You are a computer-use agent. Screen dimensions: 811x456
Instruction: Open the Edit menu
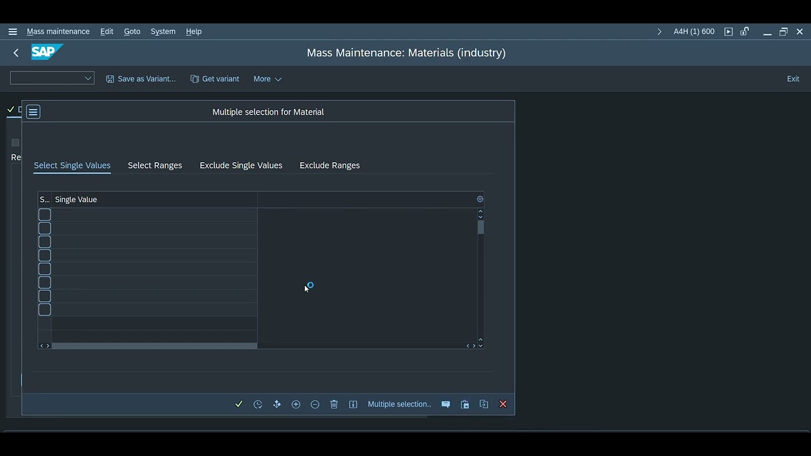[x=106, y=32]
